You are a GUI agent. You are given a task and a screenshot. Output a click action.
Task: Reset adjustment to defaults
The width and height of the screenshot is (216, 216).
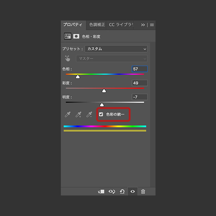pos(122,192)
